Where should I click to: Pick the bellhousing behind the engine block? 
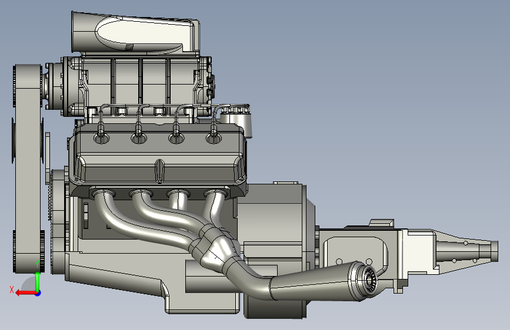pos(276,250)
